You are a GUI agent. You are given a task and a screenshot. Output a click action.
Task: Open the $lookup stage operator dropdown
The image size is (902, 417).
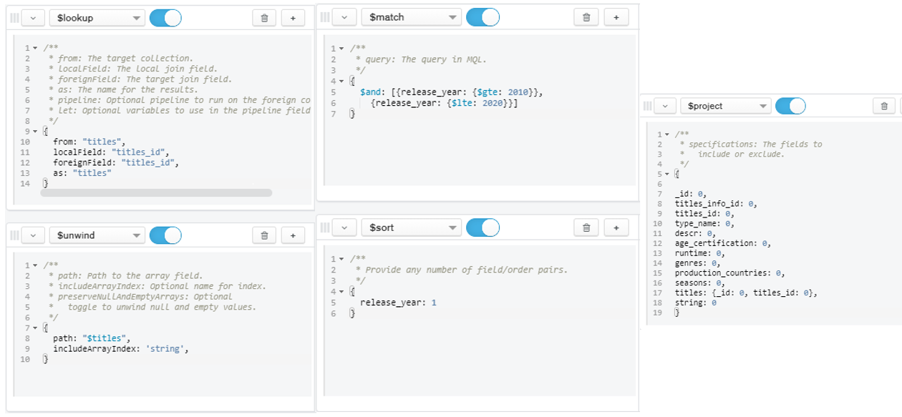[97, 18]
